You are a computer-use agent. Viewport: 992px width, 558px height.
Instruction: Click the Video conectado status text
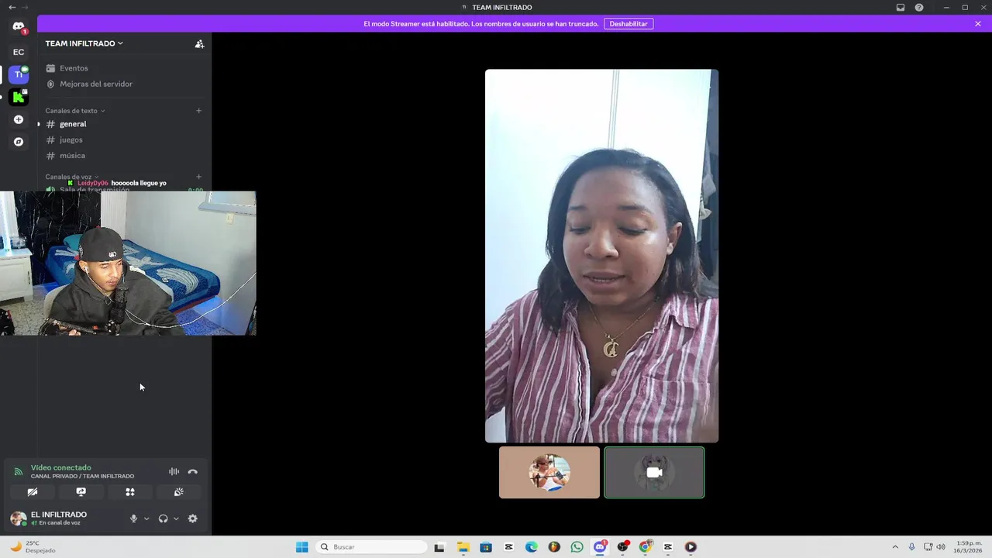click(61, 467)
